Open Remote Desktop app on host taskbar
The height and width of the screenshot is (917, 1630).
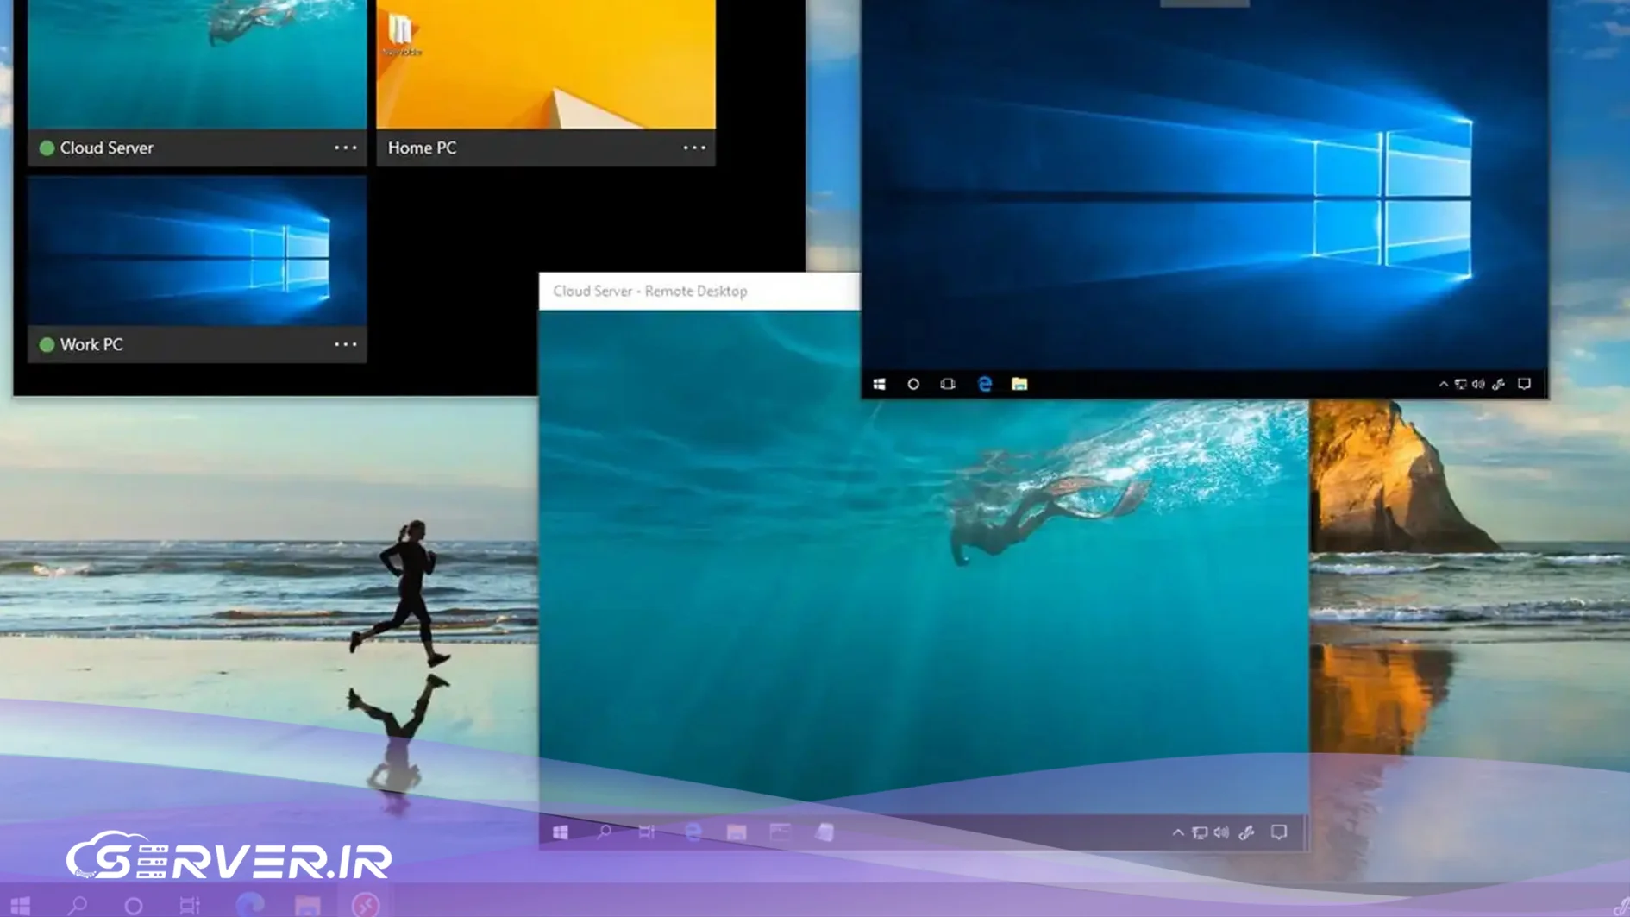366,905
